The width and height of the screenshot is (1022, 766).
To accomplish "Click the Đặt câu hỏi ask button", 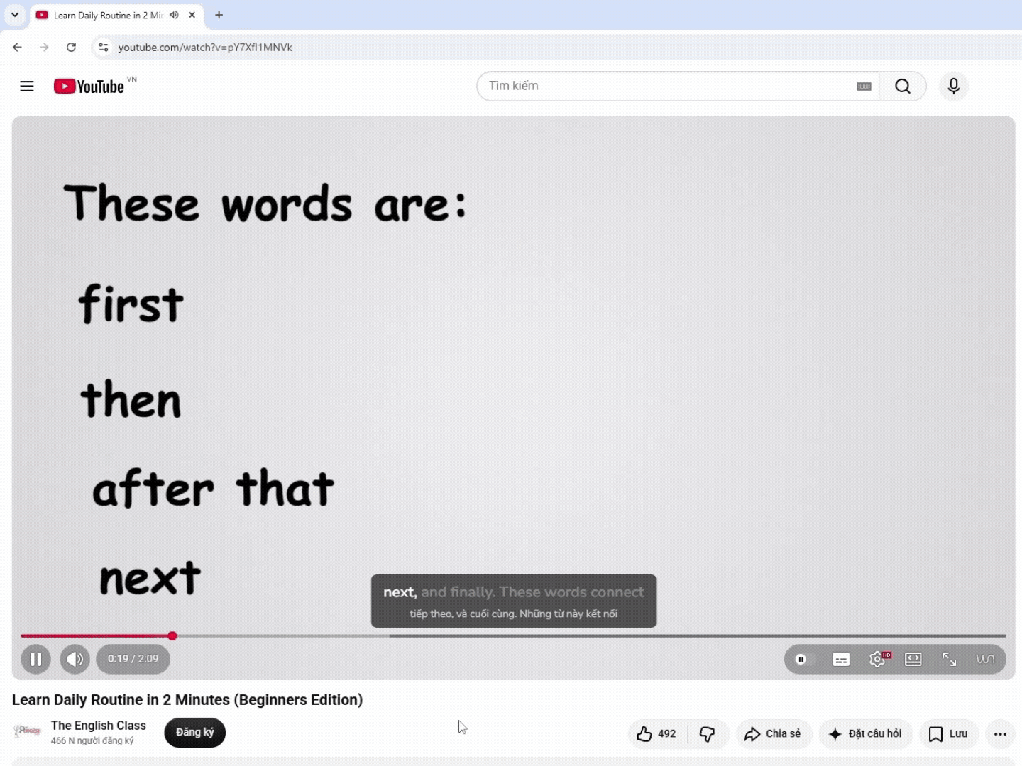I will [866, 734].
